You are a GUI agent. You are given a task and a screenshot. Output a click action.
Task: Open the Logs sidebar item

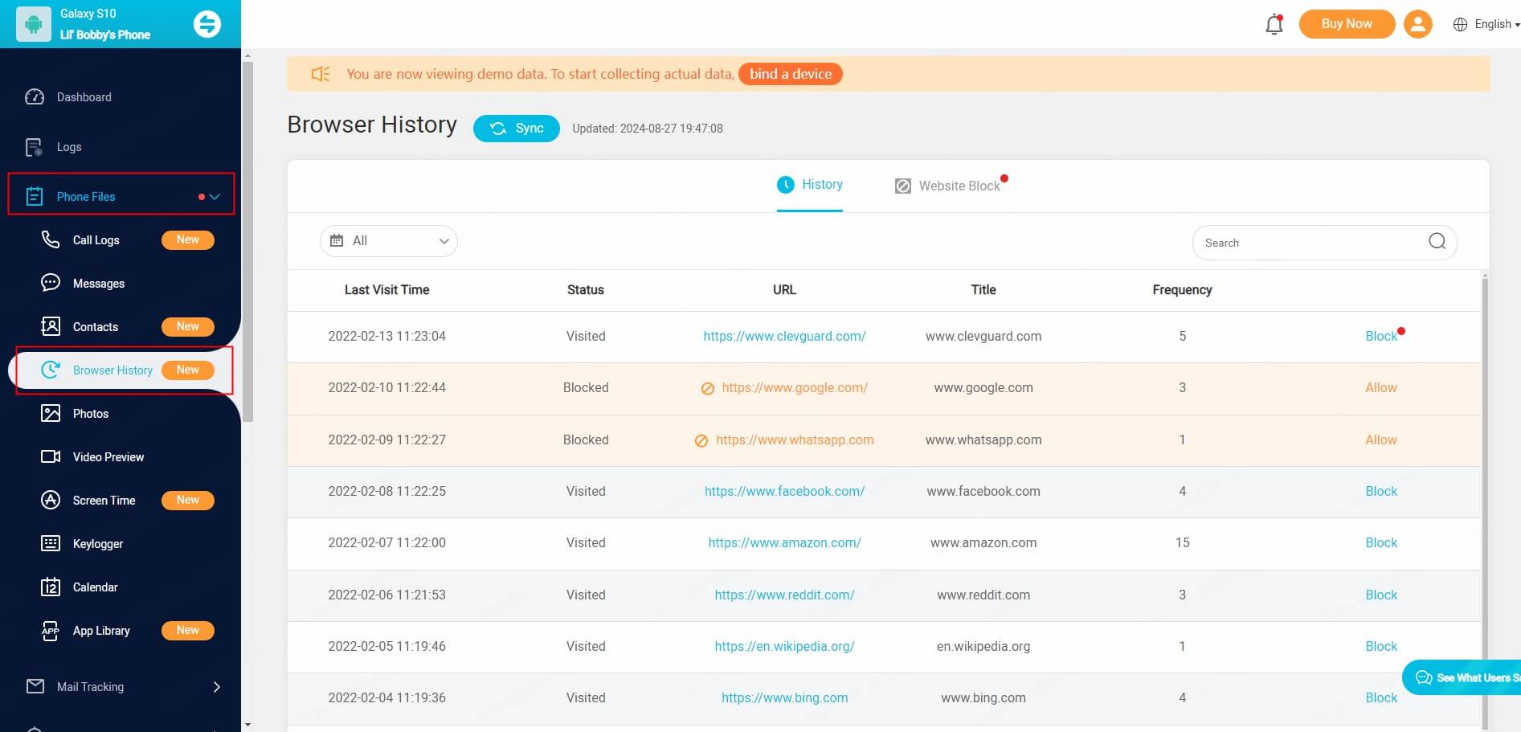point(68,147)
